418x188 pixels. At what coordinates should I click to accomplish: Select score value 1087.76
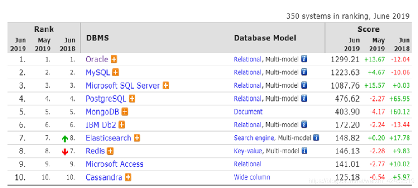(345, 86)
